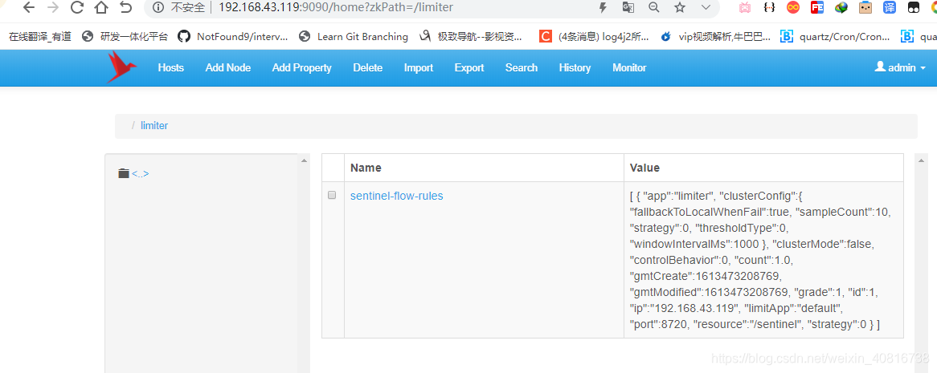Expand the address bar dropdown chevron

pyautogui.click(x=706, y=7)
